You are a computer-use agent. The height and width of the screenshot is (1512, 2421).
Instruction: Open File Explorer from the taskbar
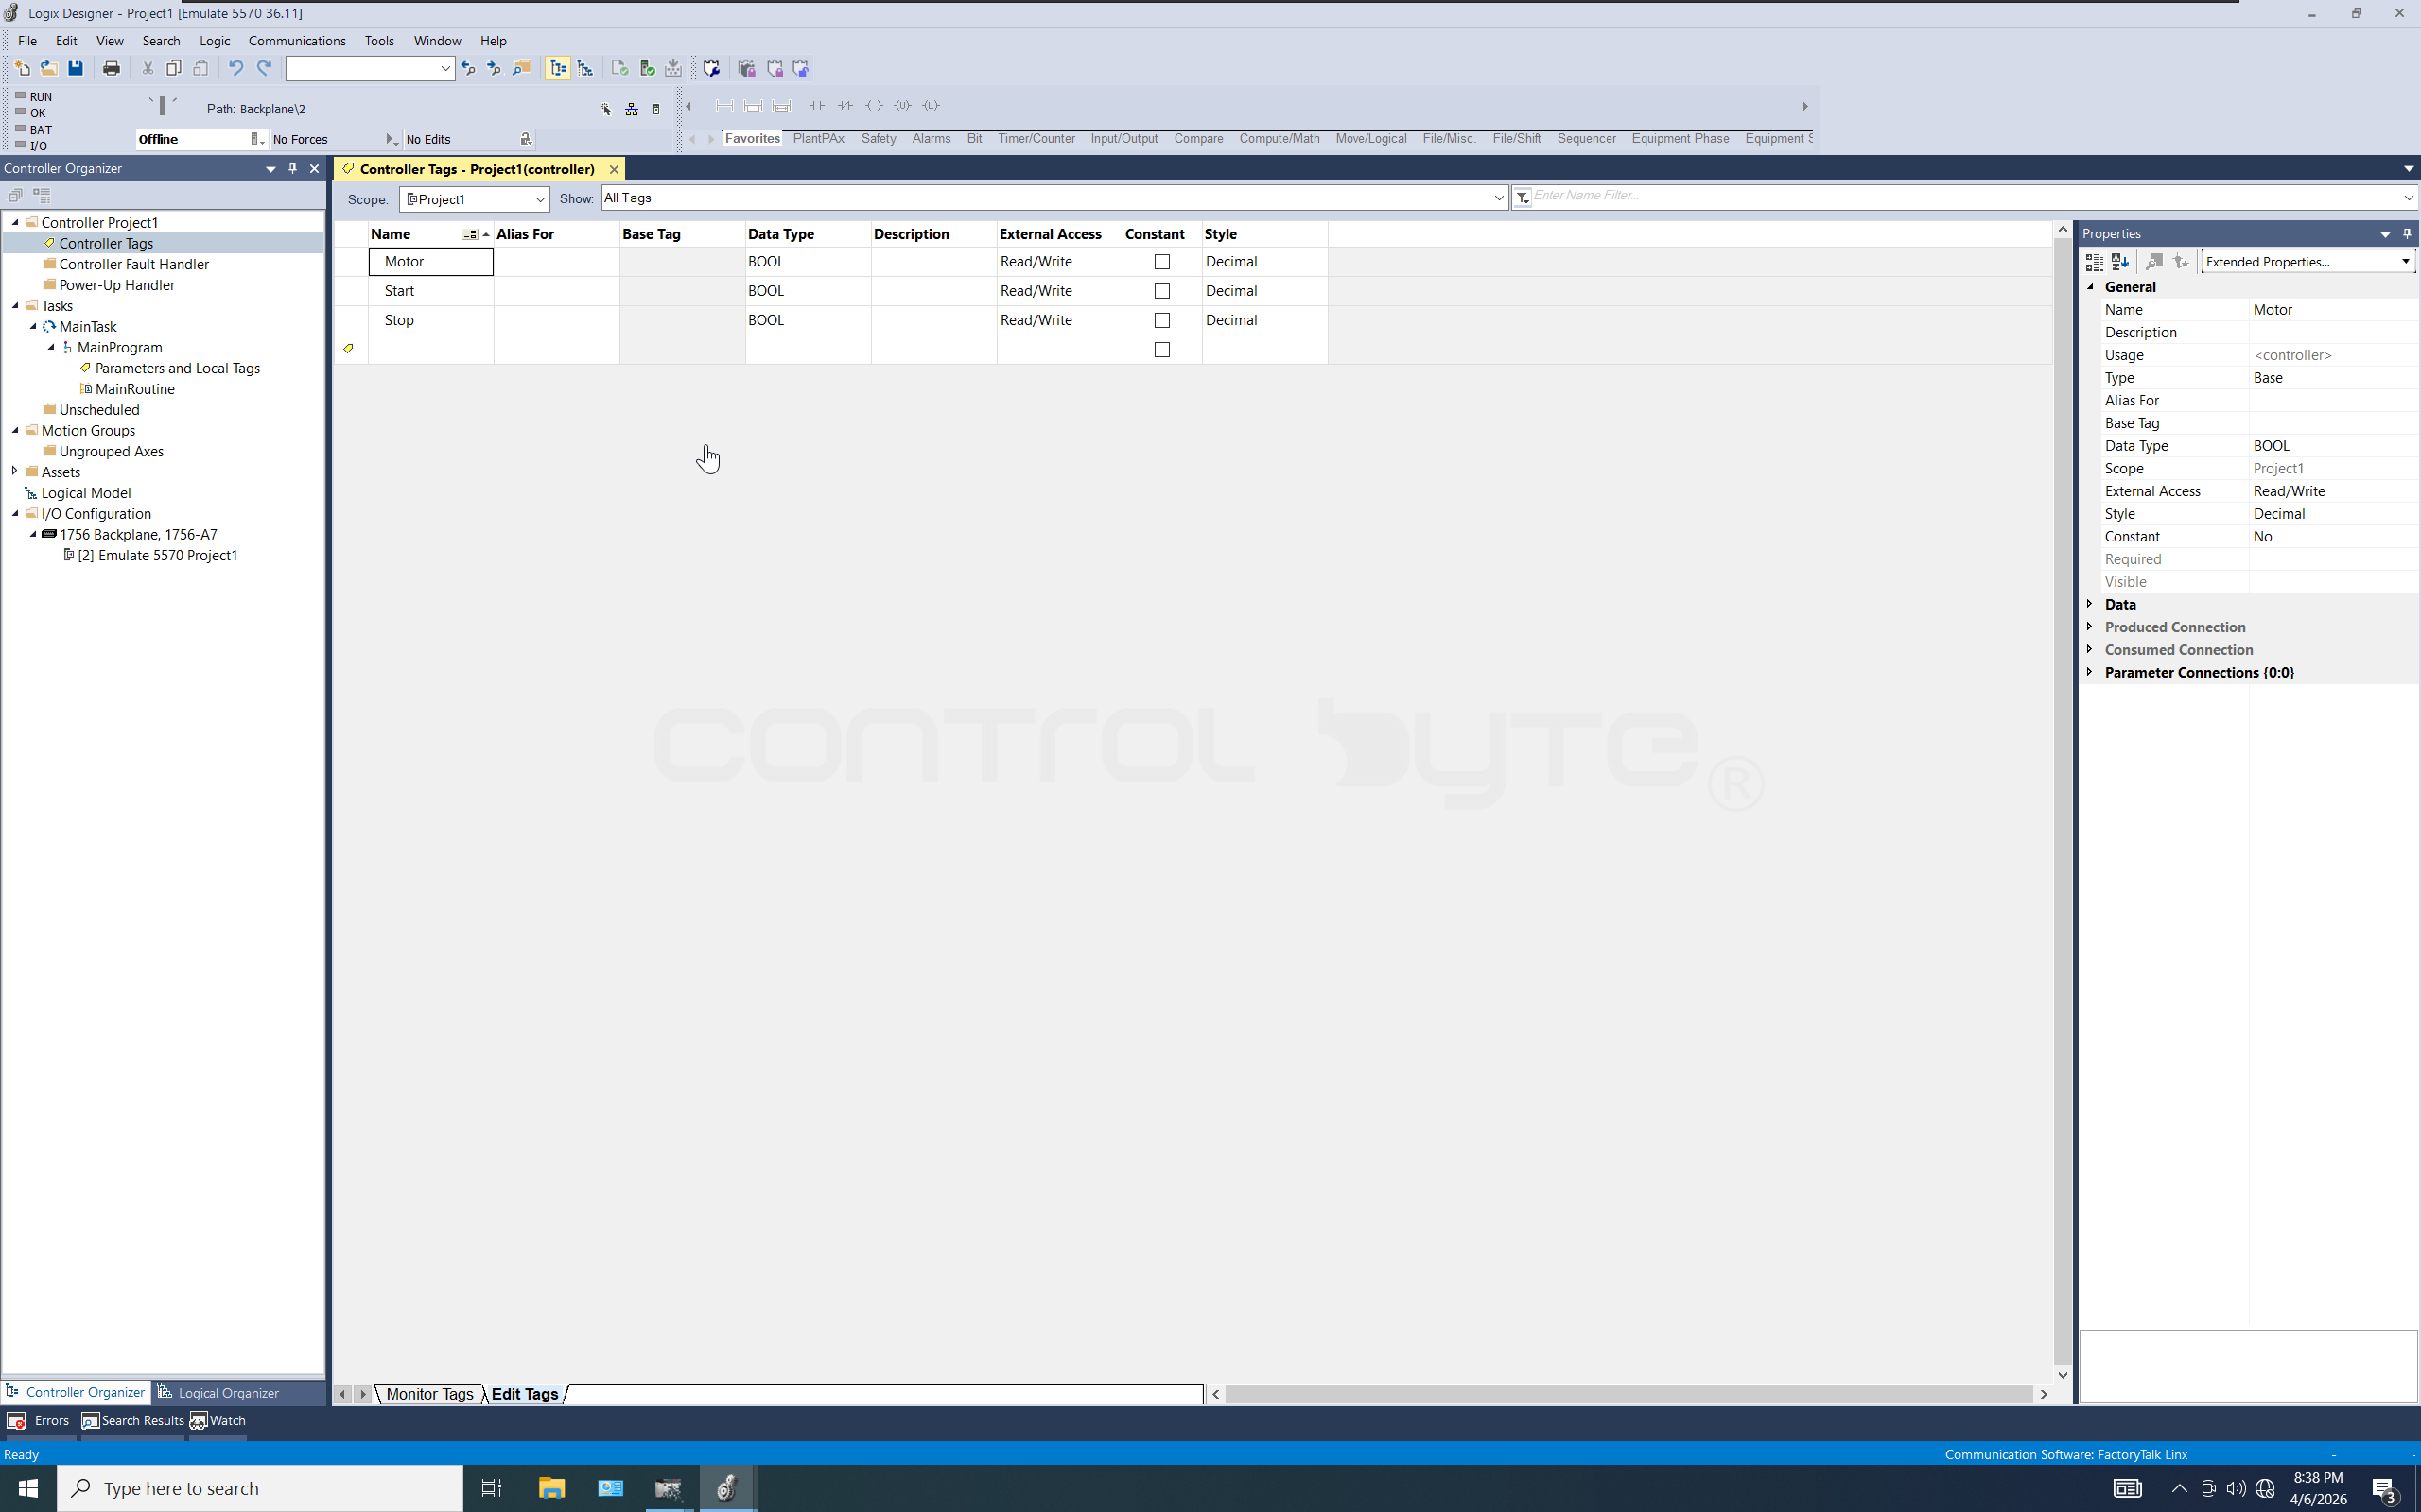click(551, 1488)
